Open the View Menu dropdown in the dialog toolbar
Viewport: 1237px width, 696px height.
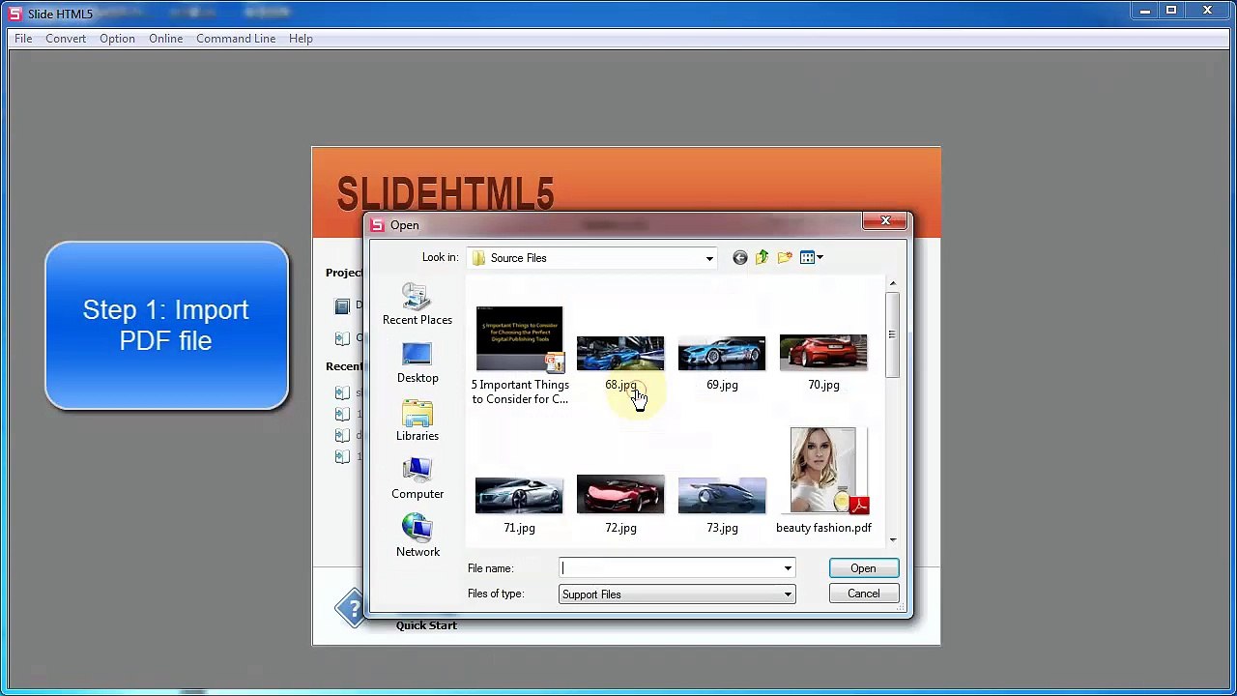point(812,257)
